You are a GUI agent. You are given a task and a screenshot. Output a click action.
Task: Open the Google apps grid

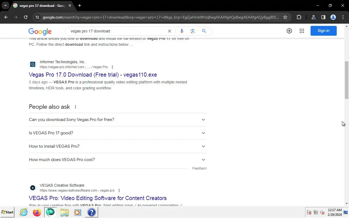tap(302, 31)
